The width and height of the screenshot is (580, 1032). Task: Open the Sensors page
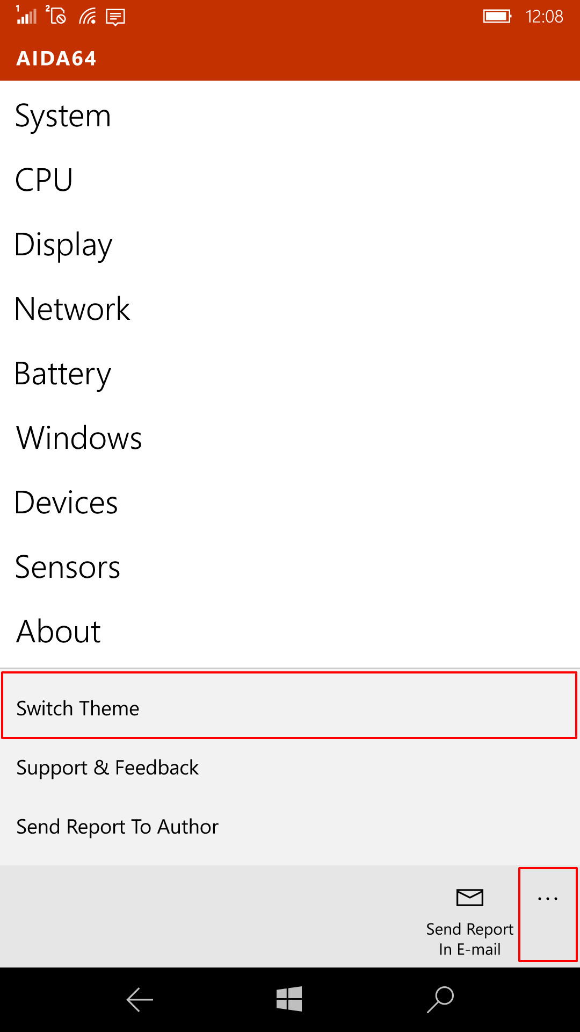pyautogui.click(x=68, y=567)
